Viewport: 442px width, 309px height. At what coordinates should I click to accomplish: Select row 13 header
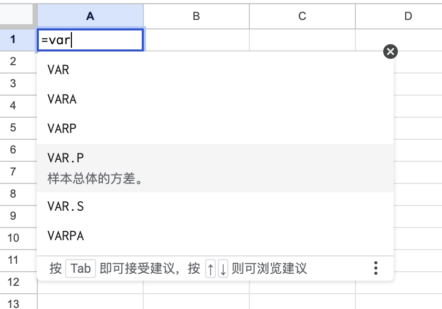pos(14,303)
